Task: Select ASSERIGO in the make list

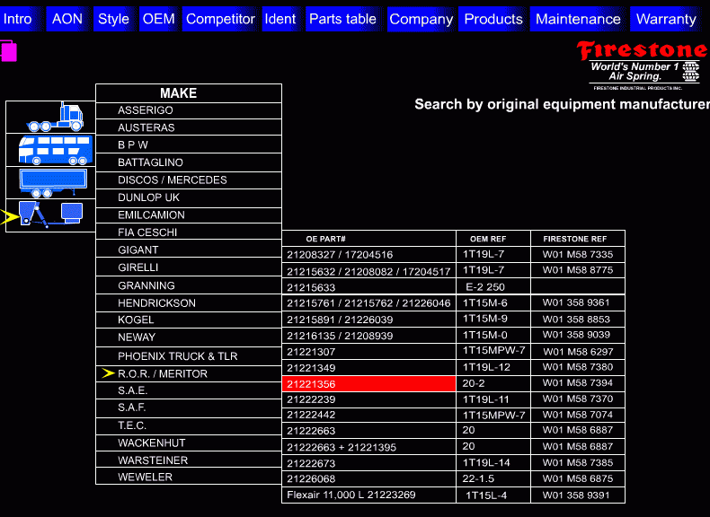Action: [x=189, y=110]
